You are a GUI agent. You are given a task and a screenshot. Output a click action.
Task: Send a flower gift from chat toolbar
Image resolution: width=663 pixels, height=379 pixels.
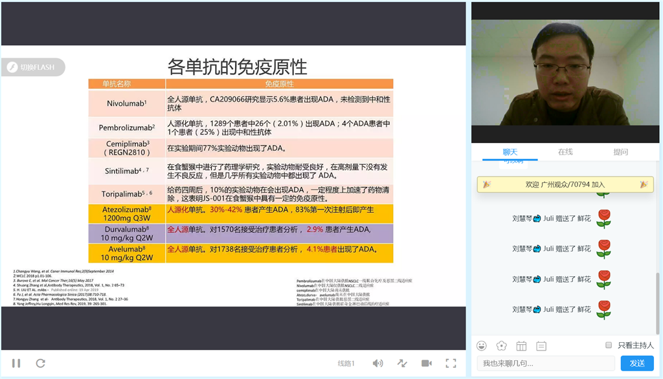tap(501, 345)
